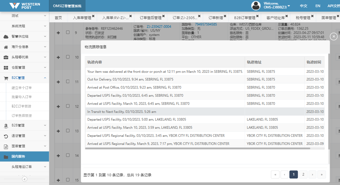The height and width of the screenshot is (185, 340).
Task: Open 批量导入订单 in the sidebar
Action: pos(22,97)
